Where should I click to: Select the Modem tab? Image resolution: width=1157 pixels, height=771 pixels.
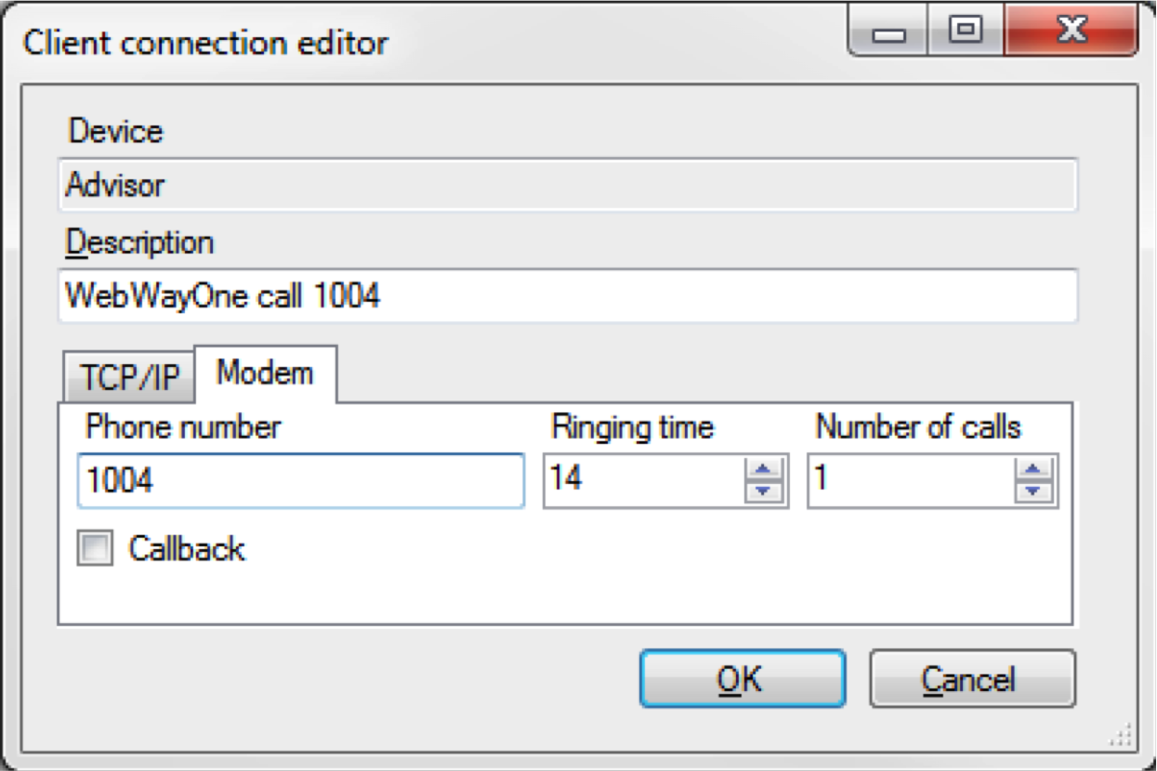click(265, 373)
